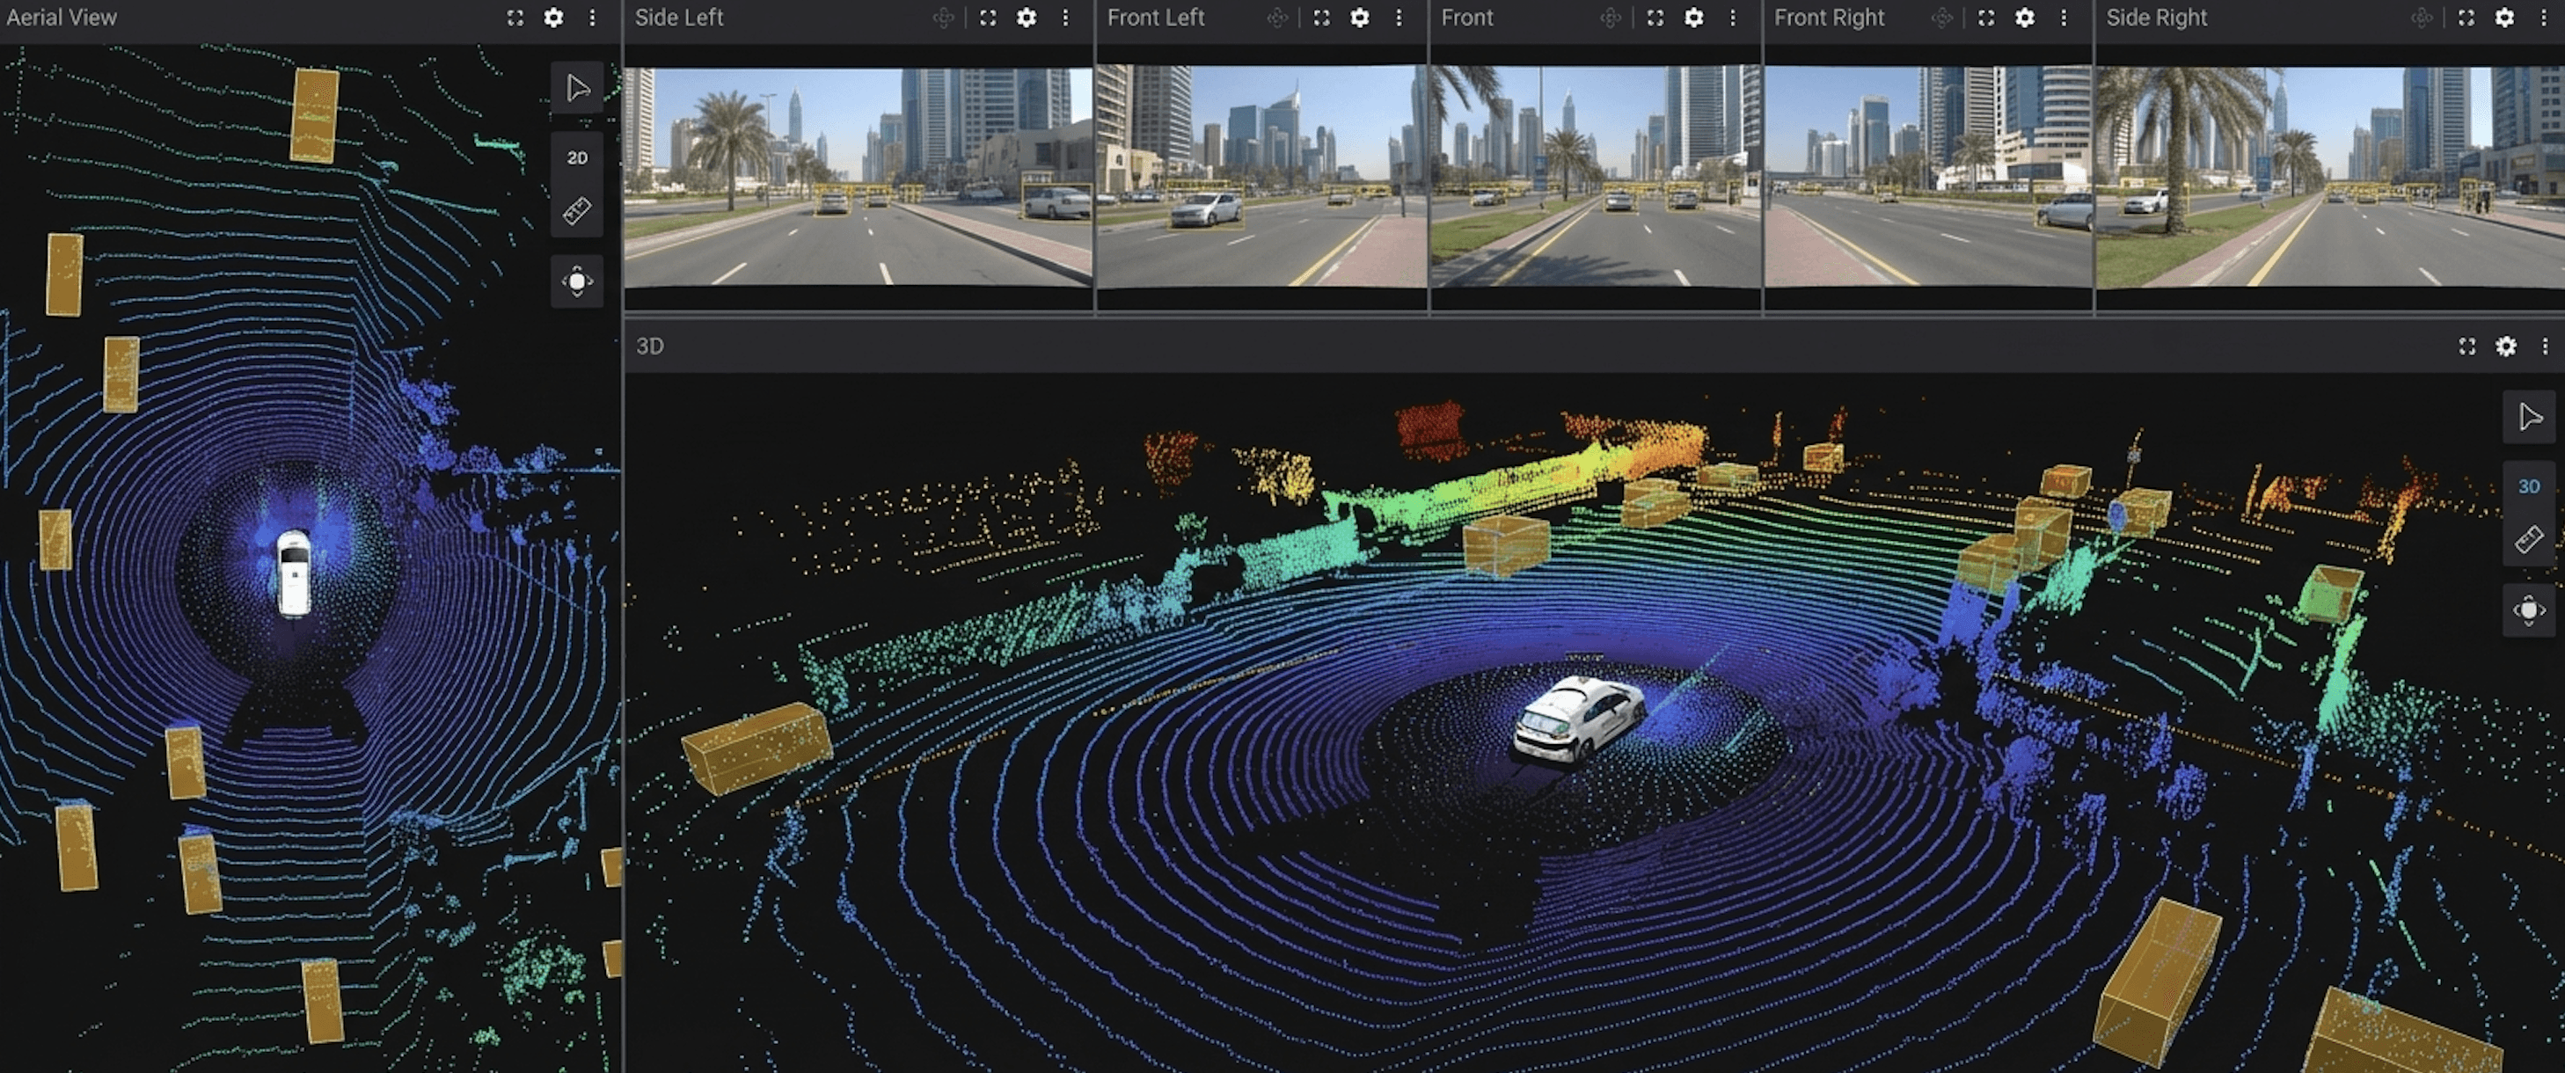2565x1073 pixels.
Task: Select the Front Left panel title
Action: 1156,18
